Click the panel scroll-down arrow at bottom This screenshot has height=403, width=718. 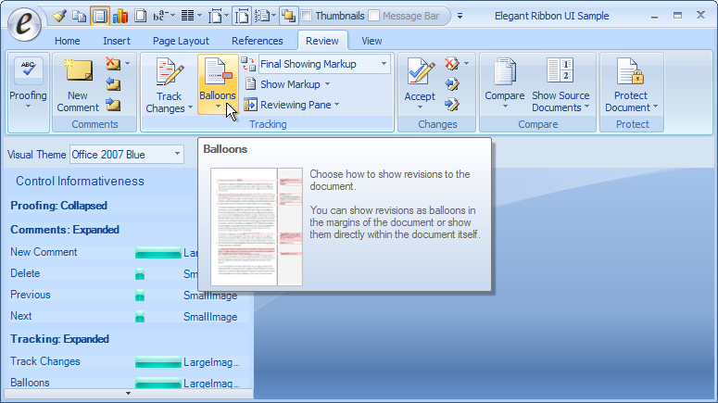point(128,394)
